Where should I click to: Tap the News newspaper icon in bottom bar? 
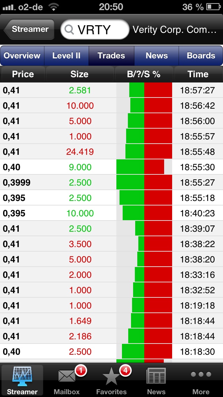[156, 376]
